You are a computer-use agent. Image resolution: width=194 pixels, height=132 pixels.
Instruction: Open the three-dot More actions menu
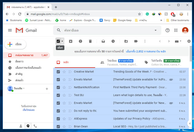145,41
